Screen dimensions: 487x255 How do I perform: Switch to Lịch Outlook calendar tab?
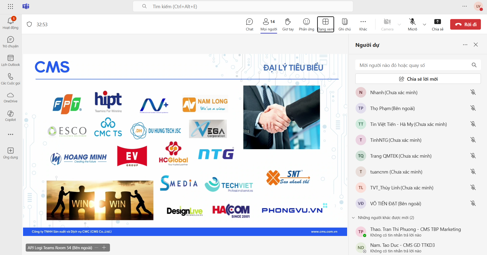(11, 60)
